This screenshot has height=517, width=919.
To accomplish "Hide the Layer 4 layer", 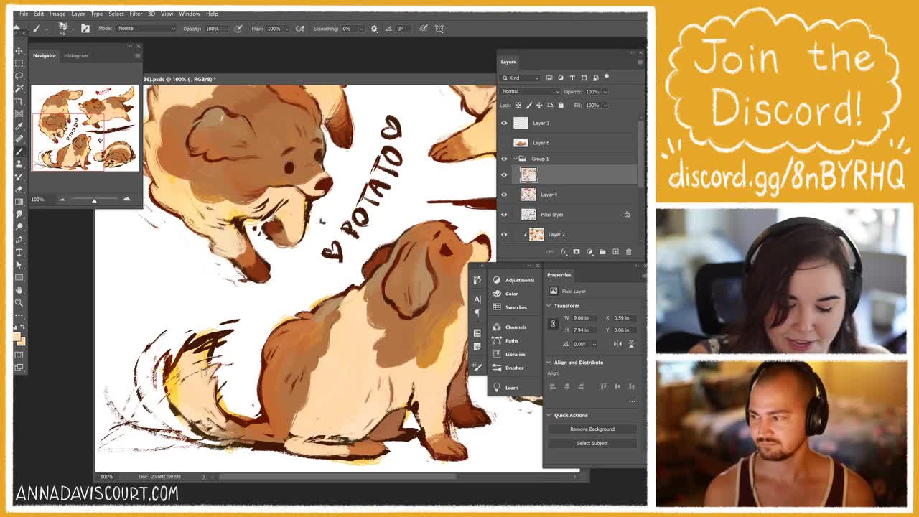I will point(504,195).
